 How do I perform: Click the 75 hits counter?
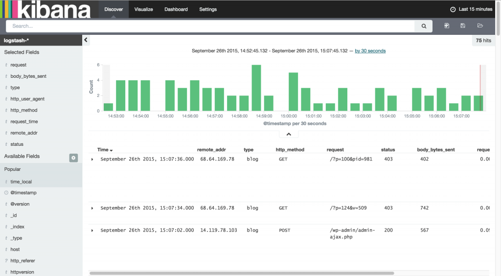tap(483, 40)
